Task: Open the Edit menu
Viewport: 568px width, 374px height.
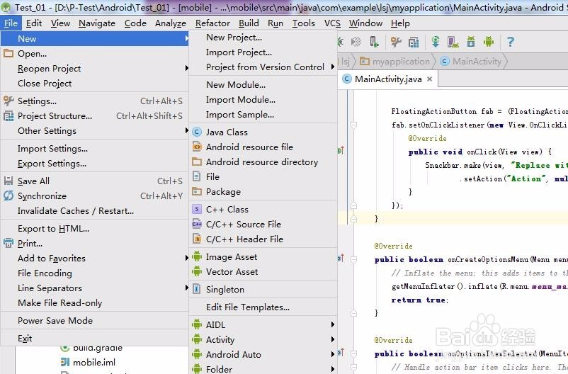Action: click(x=34, y=23)
